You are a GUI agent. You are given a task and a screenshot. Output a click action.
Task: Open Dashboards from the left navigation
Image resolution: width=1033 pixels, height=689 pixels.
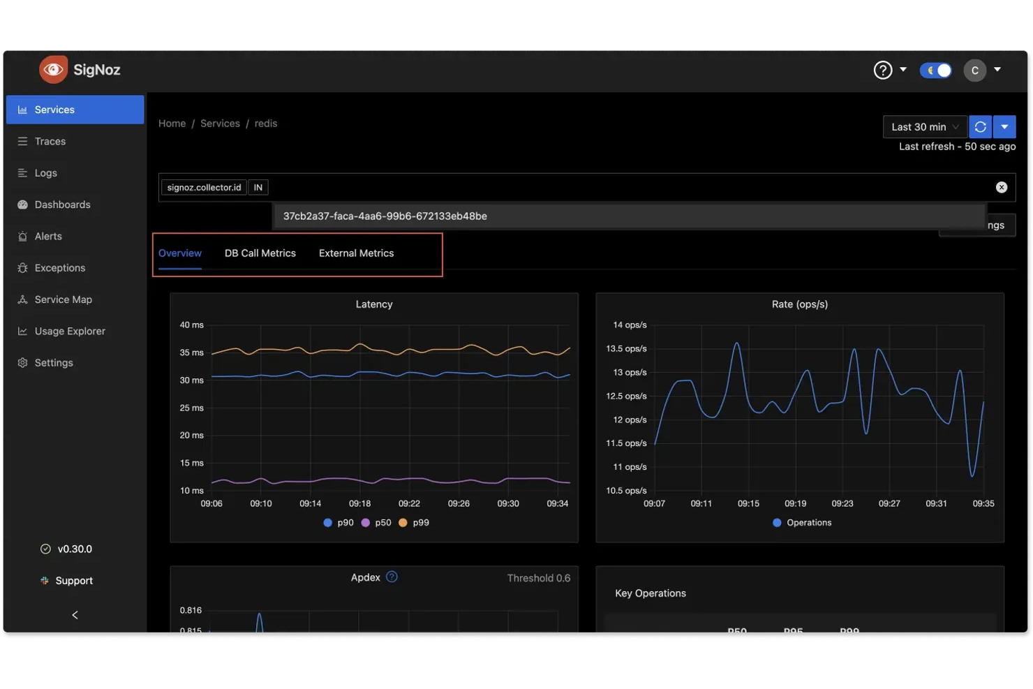pos(62,204)
